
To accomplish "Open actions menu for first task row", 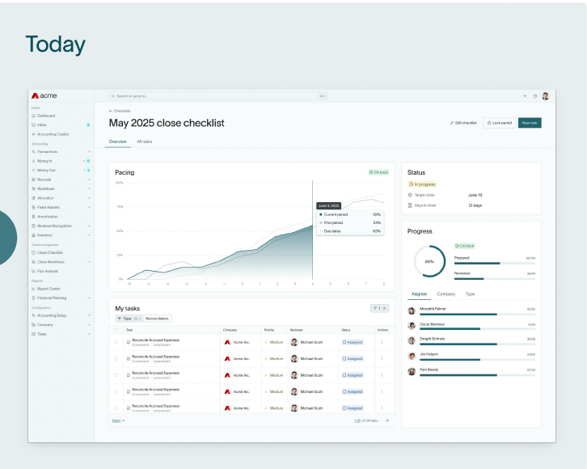I will tap(382, 342).
